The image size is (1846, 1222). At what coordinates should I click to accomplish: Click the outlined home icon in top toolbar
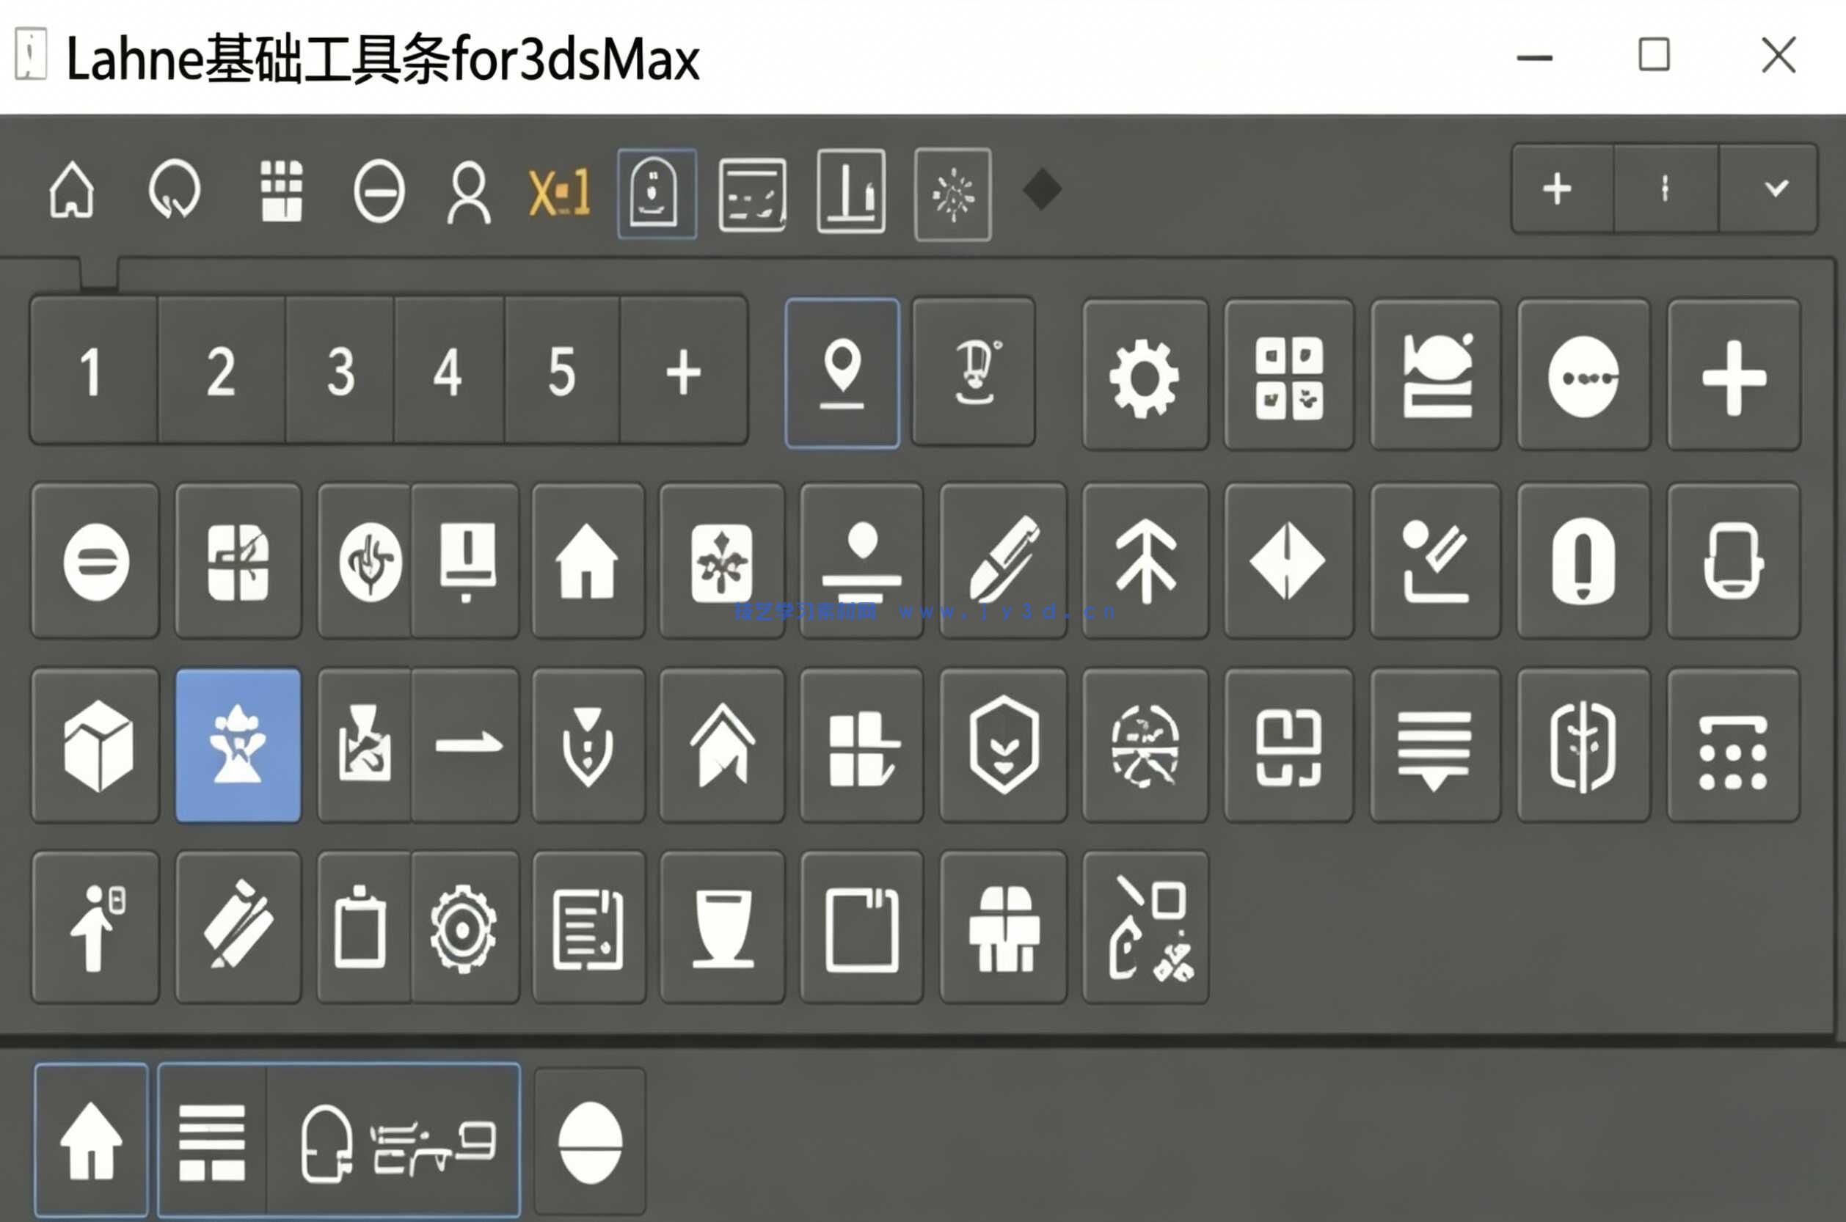pyautogui.click(x=72, y=190)
